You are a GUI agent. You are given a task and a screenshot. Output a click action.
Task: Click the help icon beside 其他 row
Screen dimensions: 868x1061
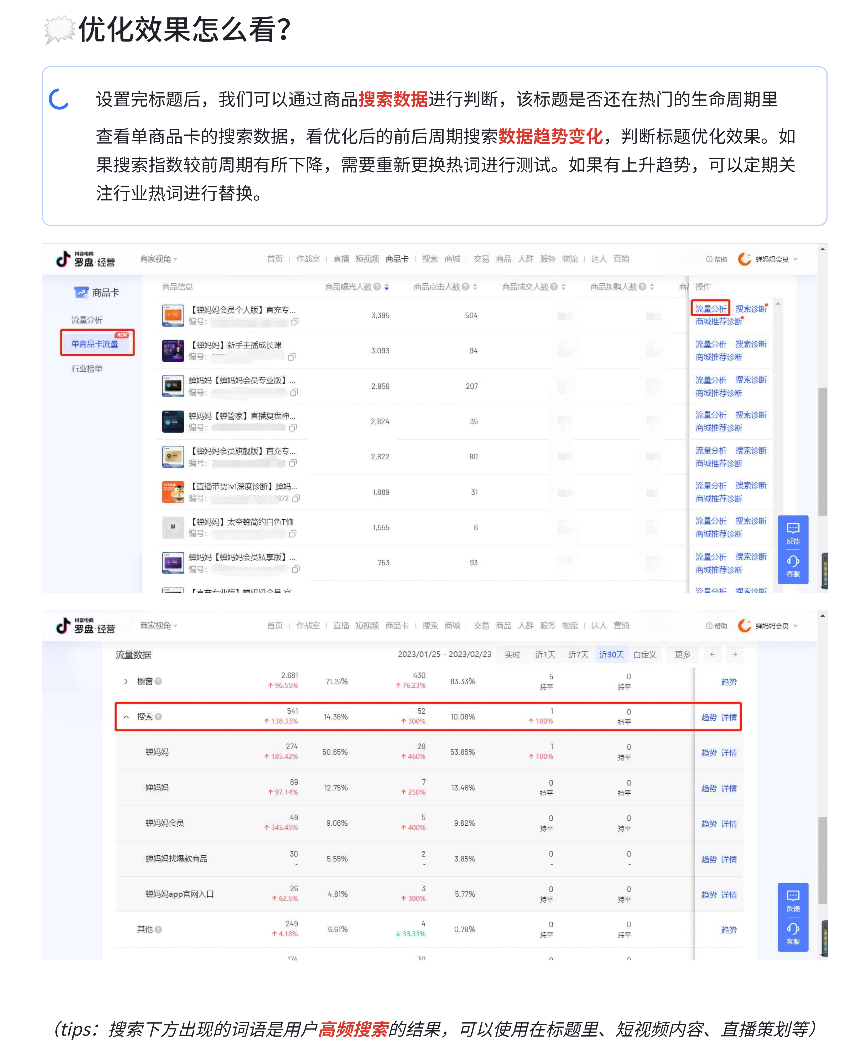click(x=158, y=930)
